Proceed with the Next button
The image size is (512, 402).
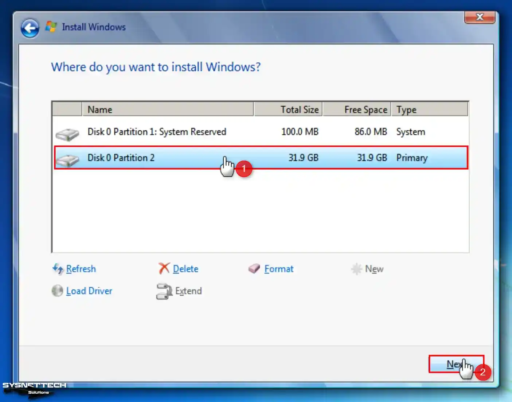(456, 364)
